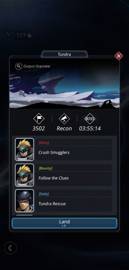This screenshot has width=129, height=270.
Task: Tap the plus icon next to 117
Action: (29, 36)
